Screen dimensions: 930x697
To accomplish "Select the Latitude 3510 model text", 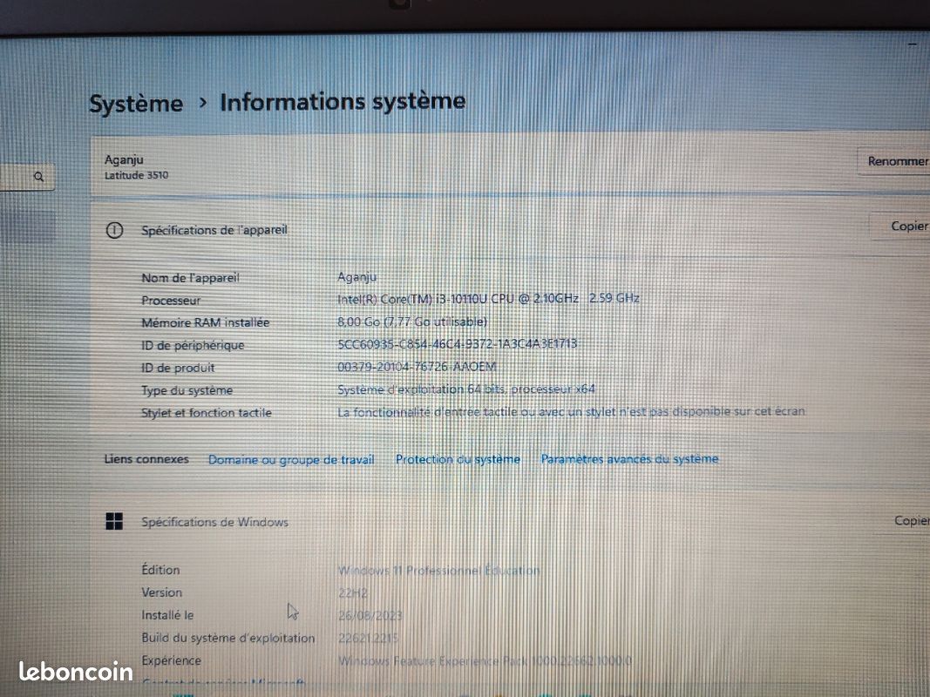I will (137, 175).
